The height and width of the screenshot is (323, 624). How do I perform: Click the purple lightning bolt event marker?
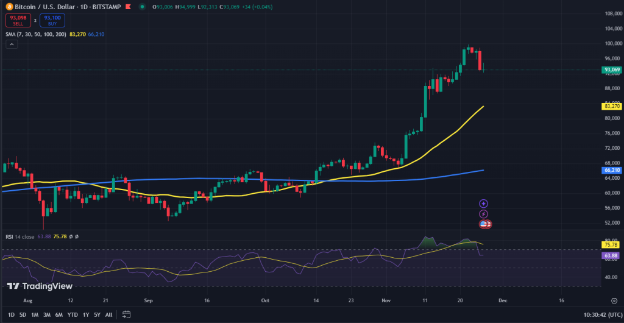pyautogui.click(x=483, y=214)
